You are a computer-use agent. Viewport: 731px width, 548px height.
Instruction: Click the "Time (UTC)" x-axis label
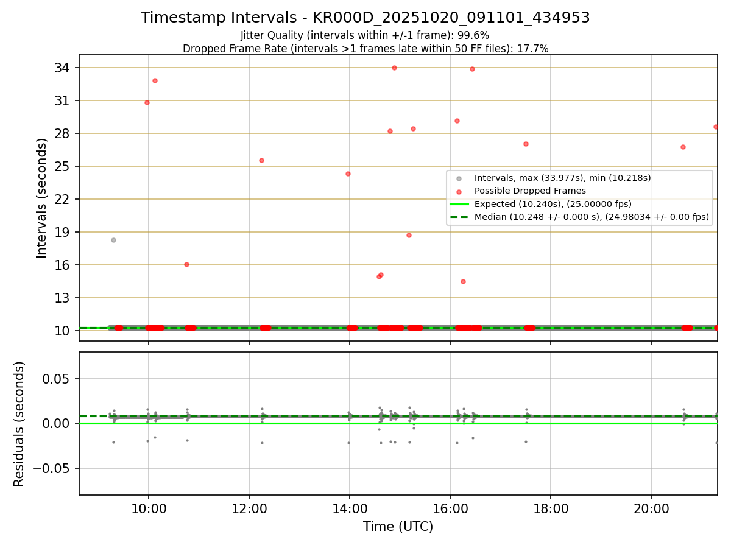pyautogui.click(x=398, y=527)
